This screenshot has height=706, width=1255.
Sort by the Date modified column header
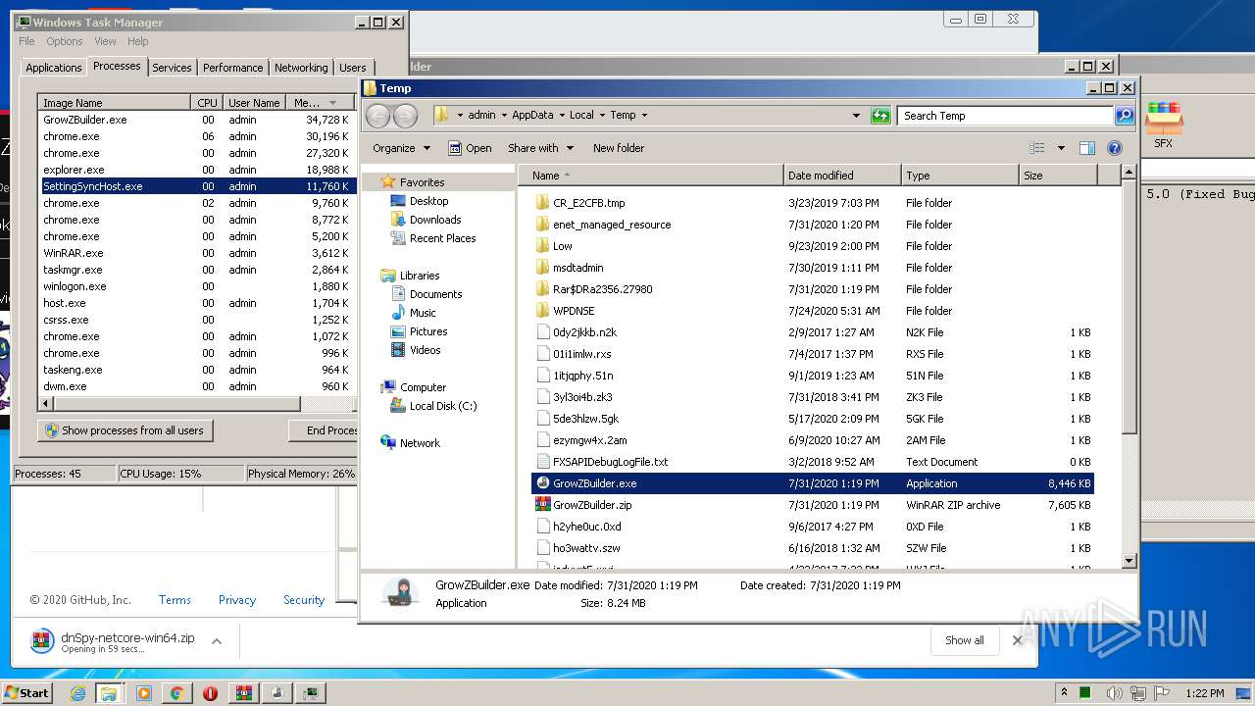click(x=842, y=176)
